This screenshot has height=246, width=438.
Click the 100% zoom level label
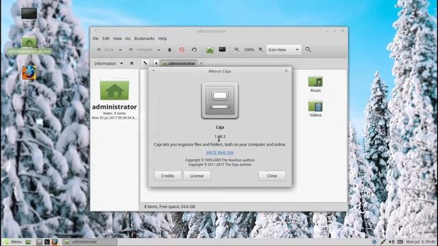[x=248, y=50]
